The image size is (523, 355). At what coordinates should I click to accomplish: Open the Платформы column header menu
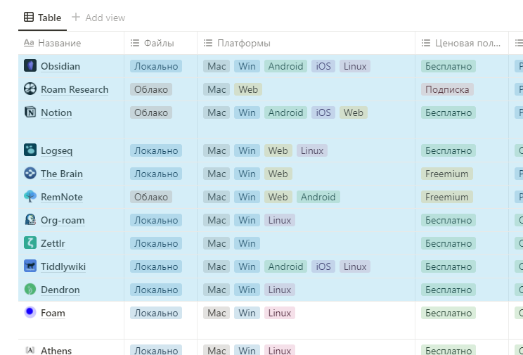(x=306, y=43)
